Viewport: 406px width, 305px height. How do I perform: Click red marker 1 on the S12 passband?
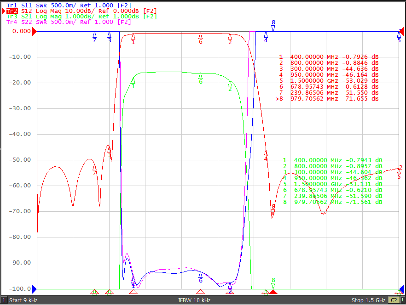pos(133,36)
